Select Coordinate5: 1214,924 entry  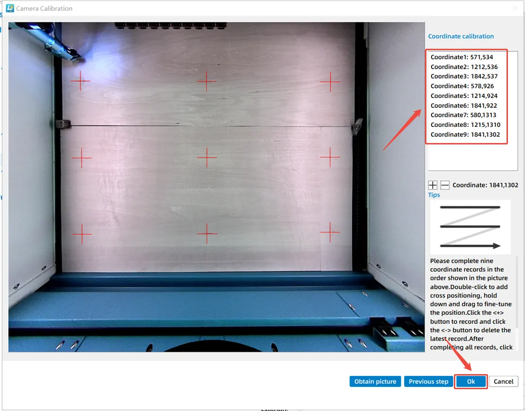[x=464, y=96]
